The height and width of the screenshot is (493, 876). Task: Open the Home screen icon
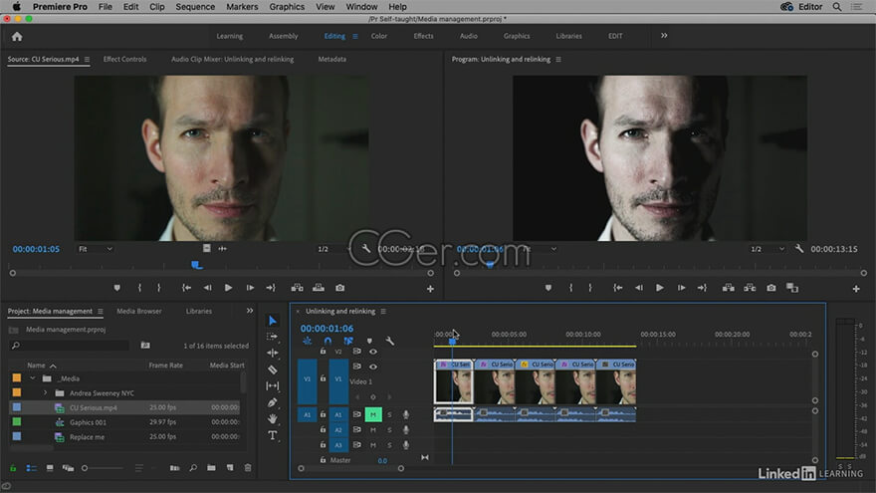[17, 36]
